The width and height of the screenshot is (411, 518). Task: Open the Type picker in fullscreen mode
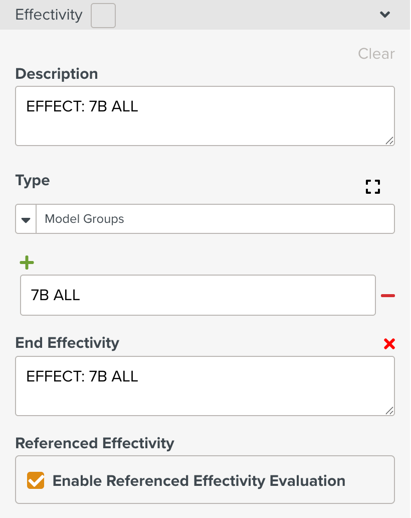click(372, 186)
